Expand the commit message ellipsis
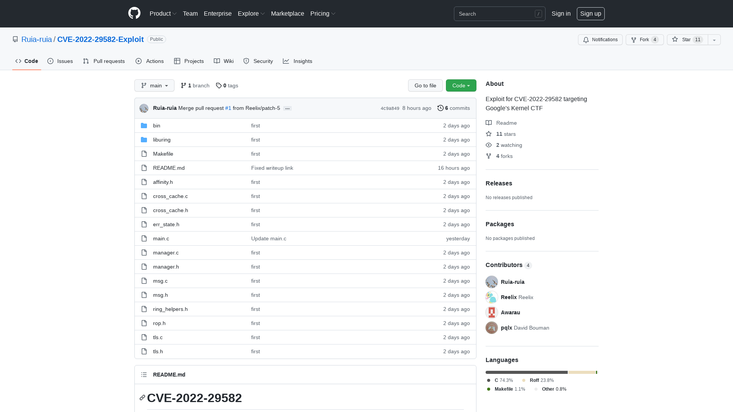733x412 pixels. point(287,108)
